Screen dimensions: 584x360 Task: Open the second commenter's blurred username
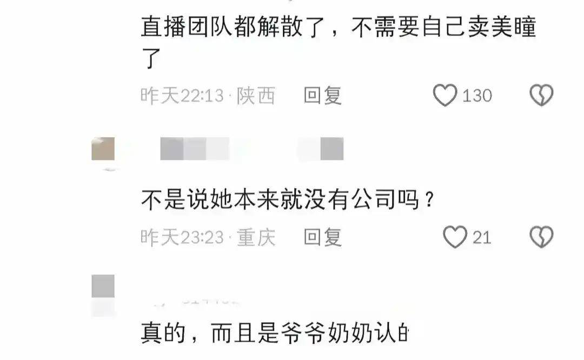pyautogui.click(x=195, y=149)
